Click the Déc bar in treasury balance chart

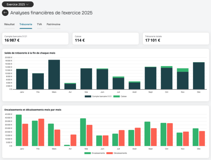click(x=199, y=76)
